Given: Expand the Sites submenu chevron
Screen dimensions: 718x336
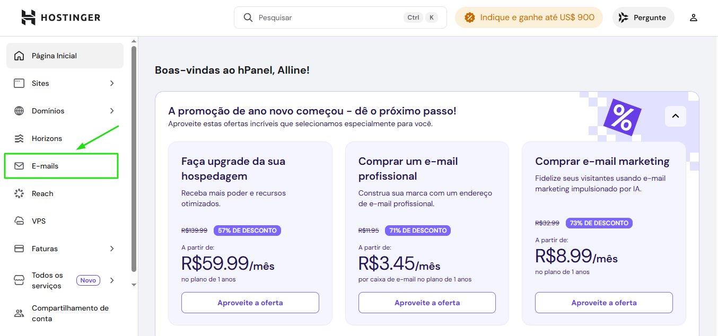Looking at the screenshot, I should point(112,83).
